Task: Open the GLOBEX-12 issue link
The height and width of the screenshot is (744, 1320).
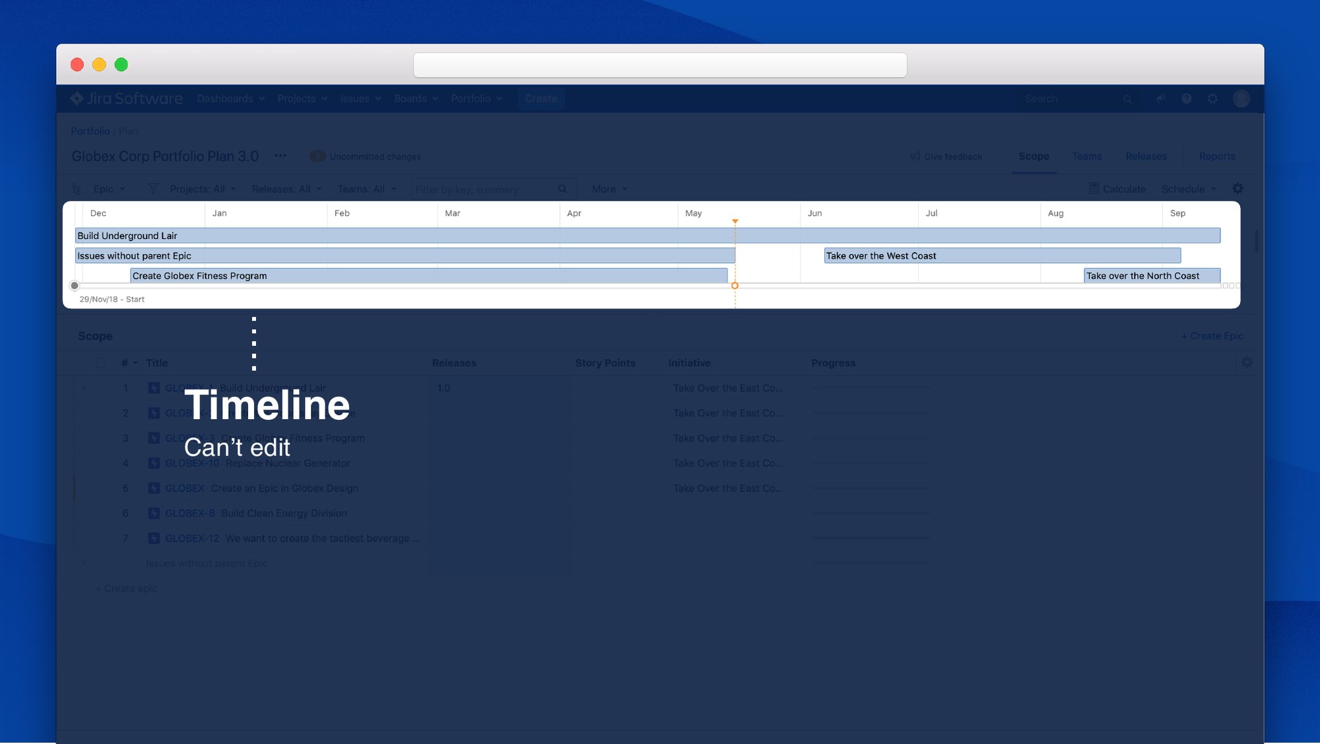Action: point(192,539)
